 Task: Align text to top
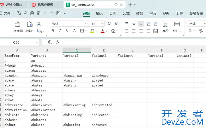tap(127, 24)
